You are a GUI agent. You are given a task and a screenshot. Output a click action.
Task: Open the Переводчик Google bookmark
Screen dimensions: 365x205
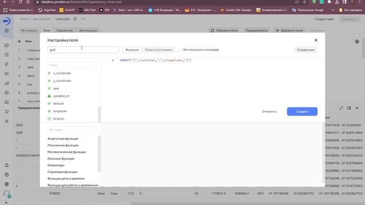(308, 10)
